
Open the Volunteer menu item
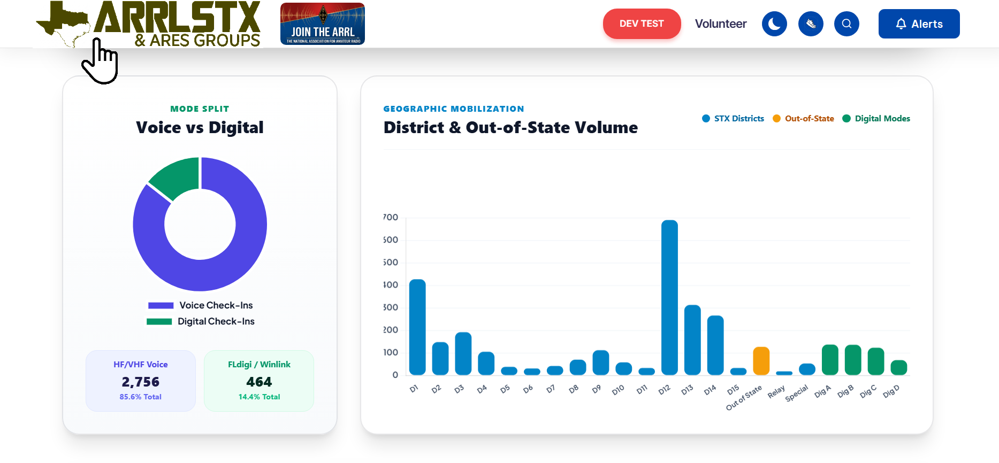pos(720,24)
